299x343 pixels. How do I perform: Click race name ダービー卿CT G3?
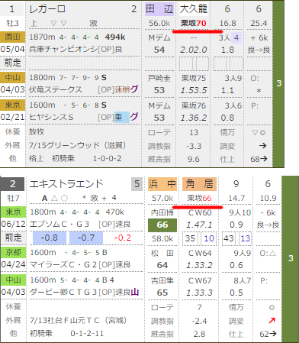coord(64,292)
